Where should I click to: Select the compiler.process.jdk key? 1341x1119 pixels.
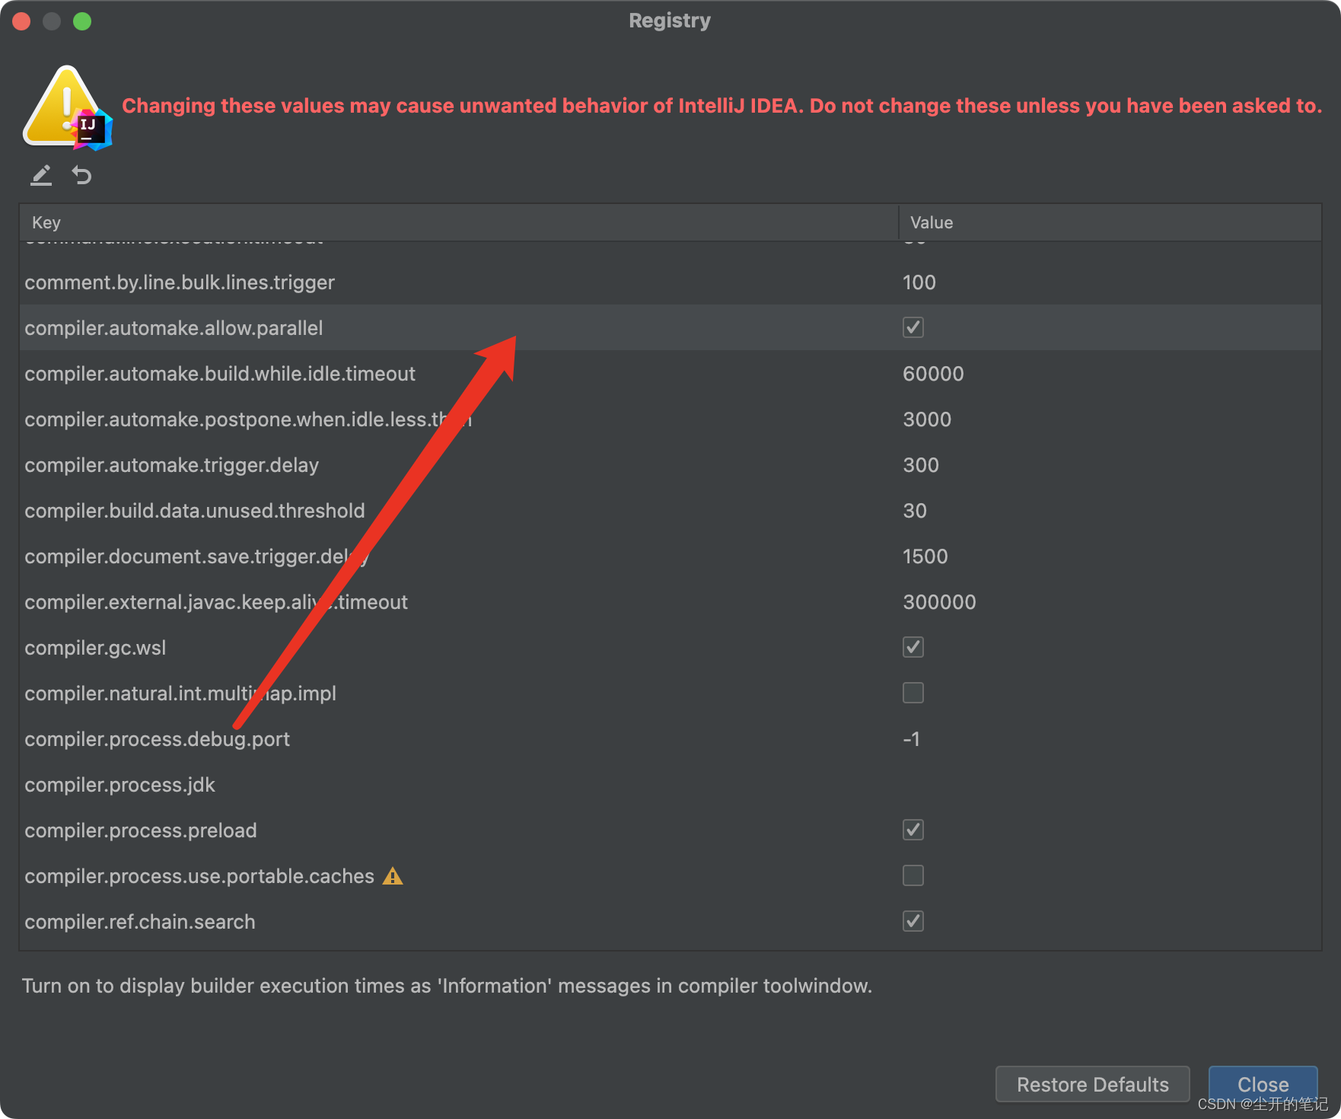[x=119, y=785]
